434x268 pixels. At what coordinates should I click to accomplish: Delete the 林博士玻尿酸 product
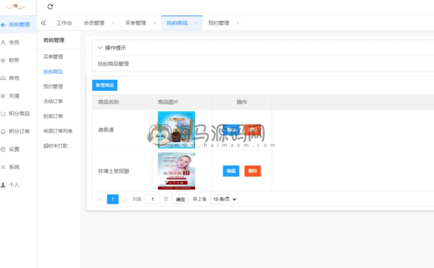pos(253,171)
